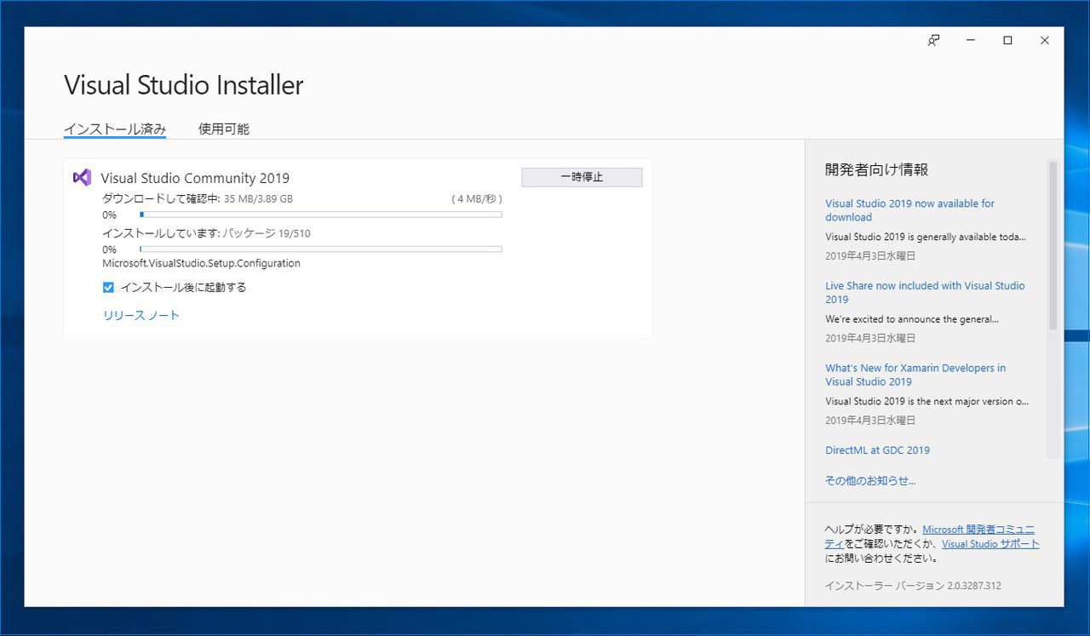Open What's New for Xamarin Developers link
1090x636 pixels.
pyautogui.click(x=915, y=375)
